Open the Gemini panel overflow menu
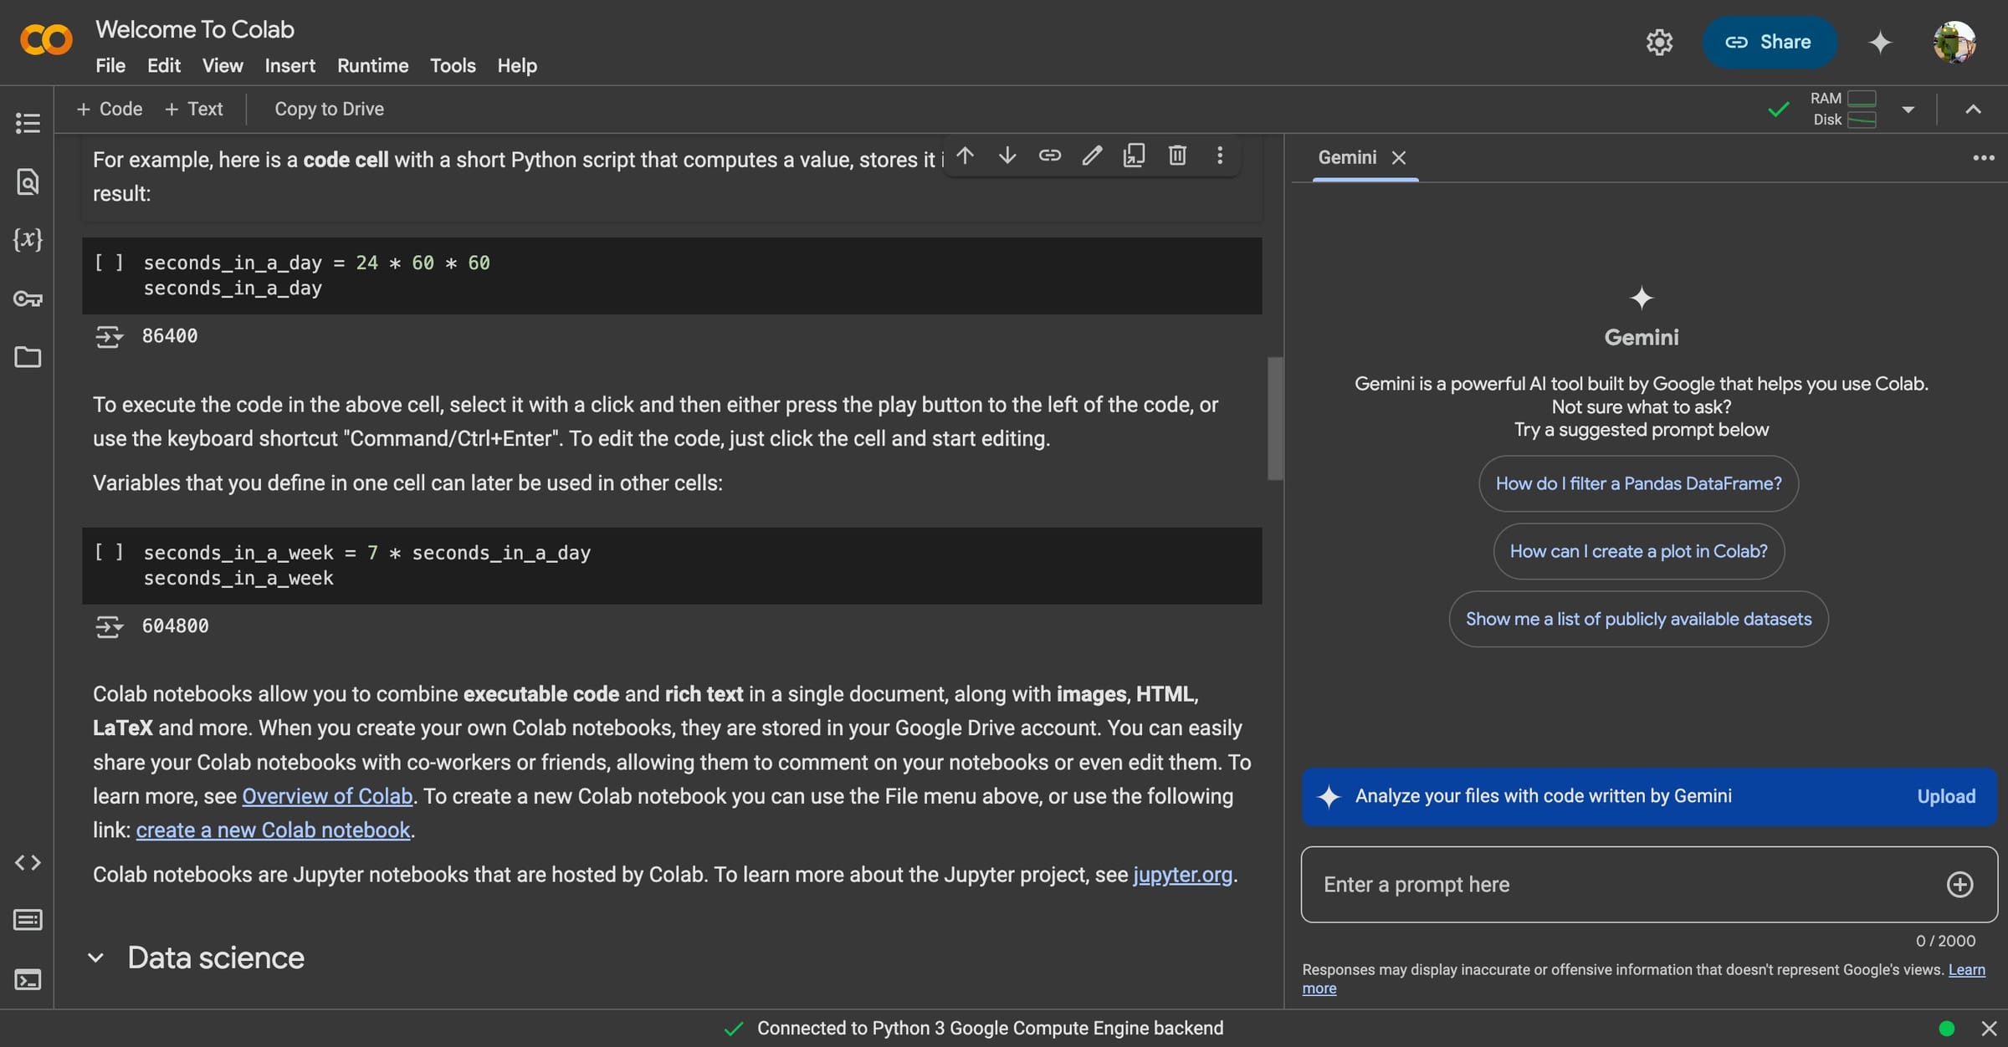Viewport: 2008px width, 1047px height. (1983, 157)
